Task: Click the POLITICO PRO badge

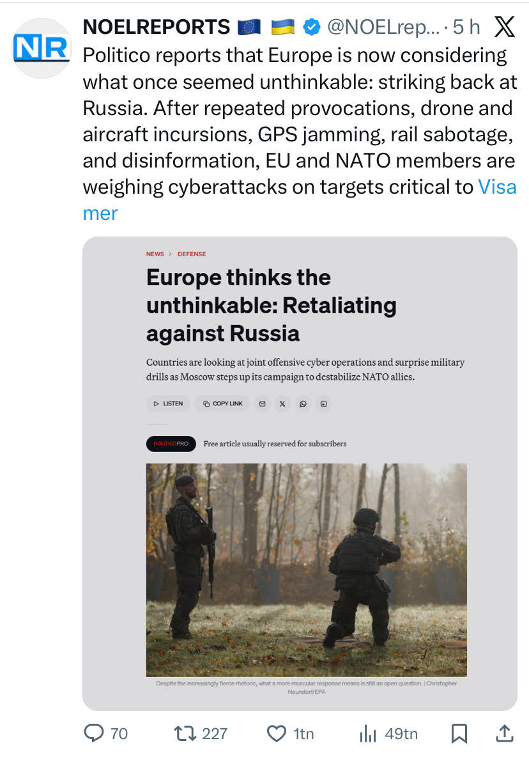Action: coord(171,444)
